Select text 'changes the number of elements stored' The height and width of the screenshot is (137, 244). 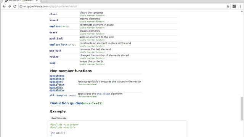(x=104, y=55)
